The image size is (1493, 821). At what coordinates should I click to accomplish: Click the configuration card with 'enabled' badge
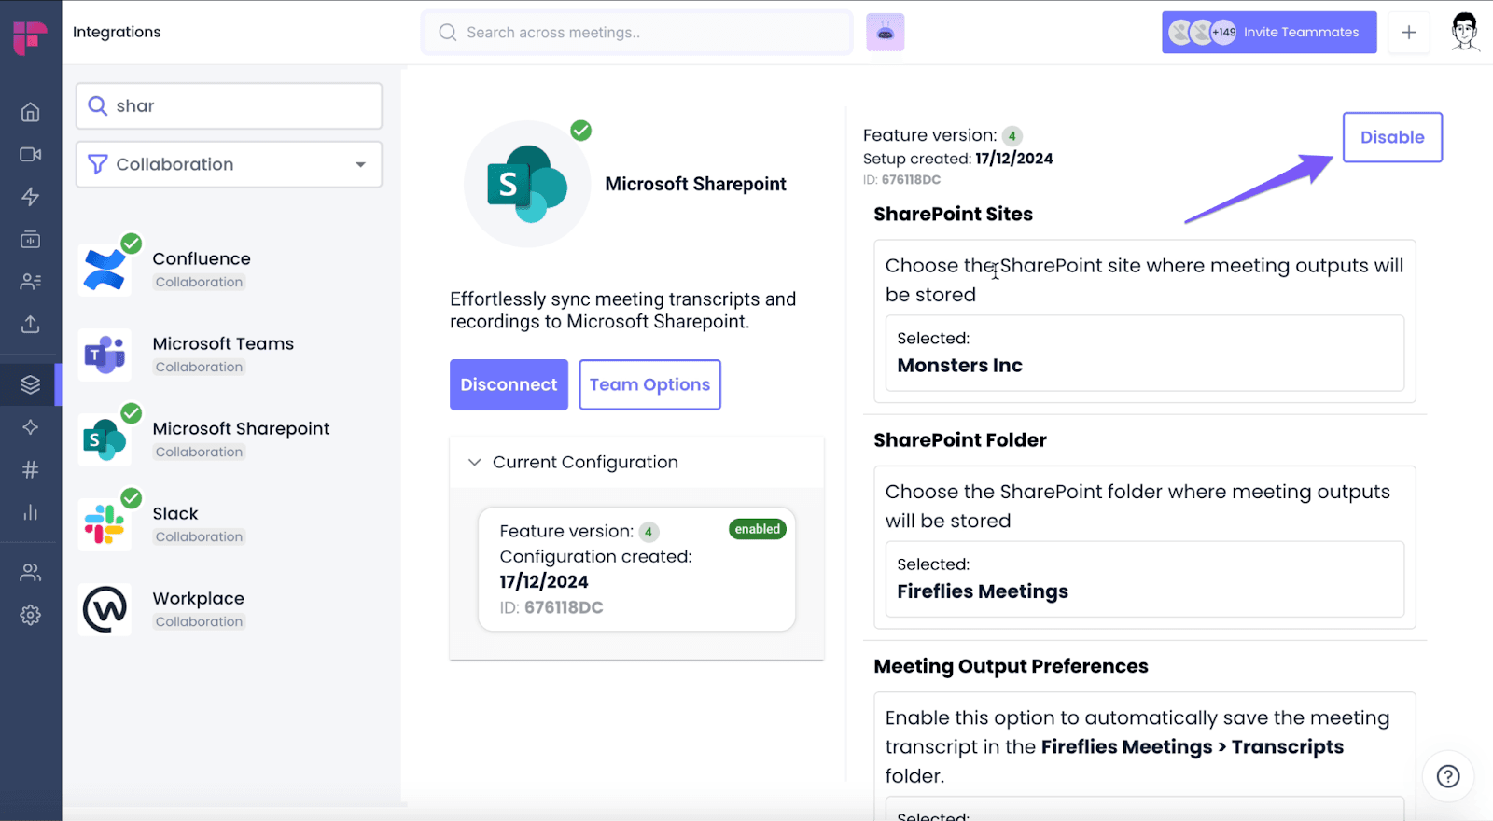(x=636, y=569)
